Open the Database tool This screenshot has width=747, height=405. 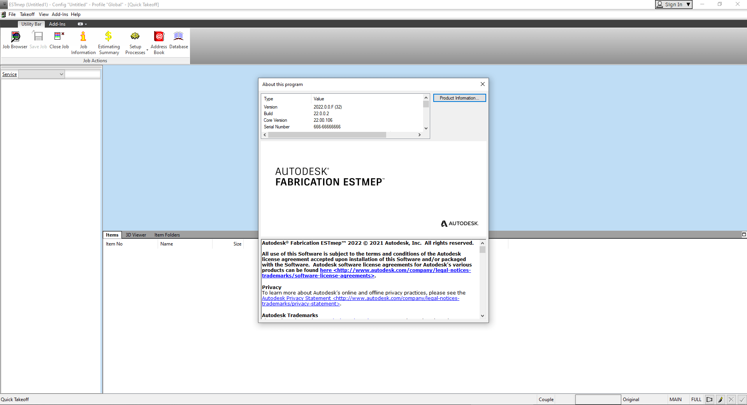point(179,40)
